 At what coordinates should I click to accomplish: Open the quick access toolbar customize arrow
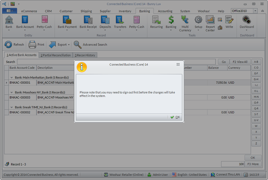[x=19, y=4]
